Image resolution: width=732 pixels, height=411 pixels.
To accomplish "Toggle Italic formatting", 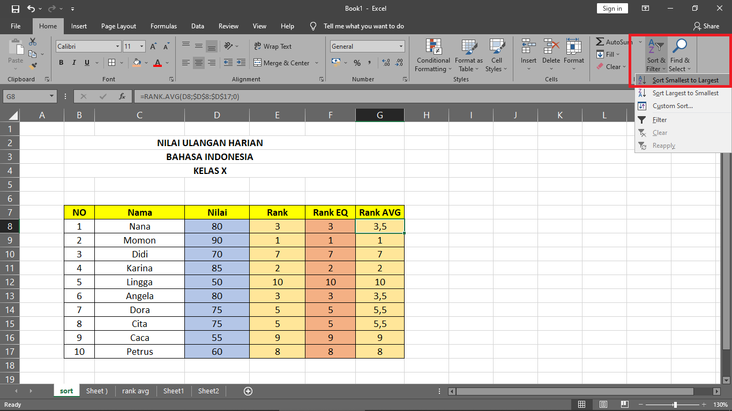I will click(x=74, y=63).
